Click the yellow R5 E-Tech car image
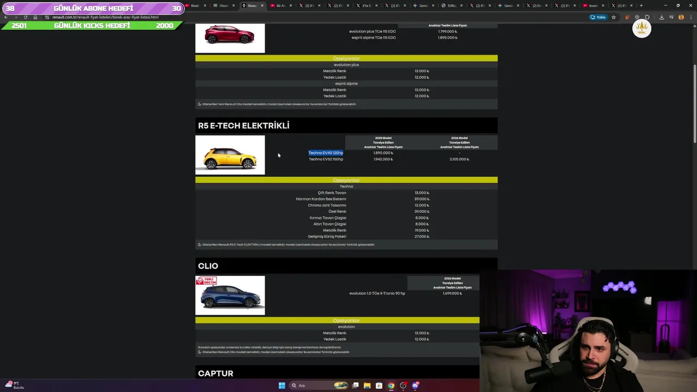This screenshot has width=697, height=392. 230,155
